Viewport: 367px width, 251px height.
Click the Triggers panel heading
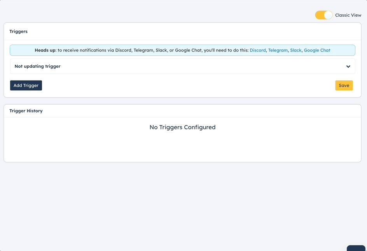pos(19,31)
